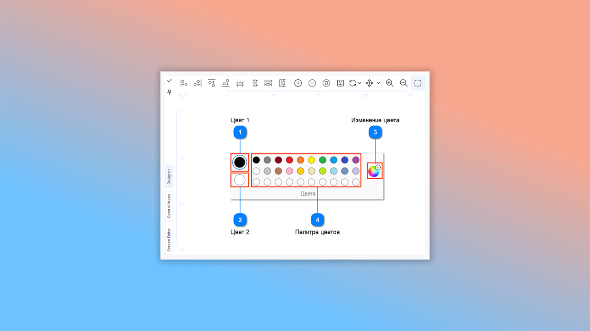Click the trash delete icon in toolbar
The width and height of the screenshot is (590, 331).
tap(326, 83)
